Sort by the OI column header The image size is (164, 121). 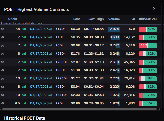[x=133, y=19]
